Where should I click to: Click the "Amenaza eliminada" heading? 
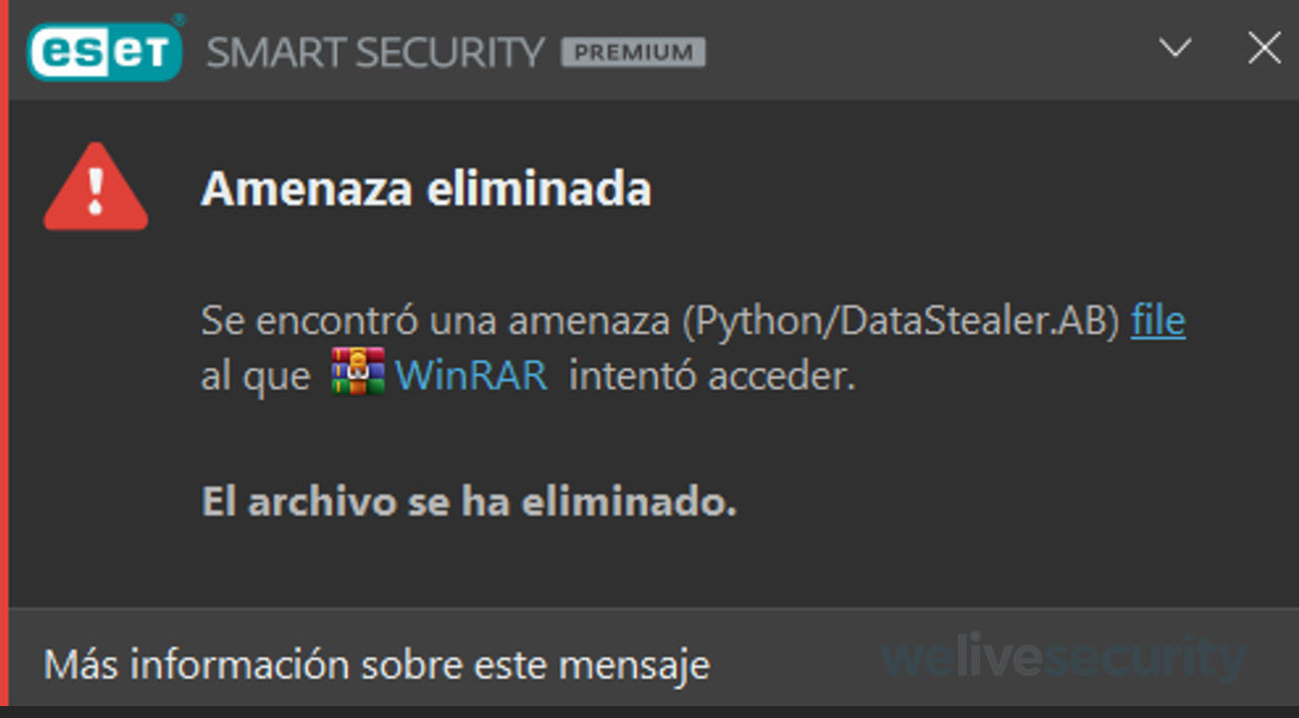(x=427, y=188)
